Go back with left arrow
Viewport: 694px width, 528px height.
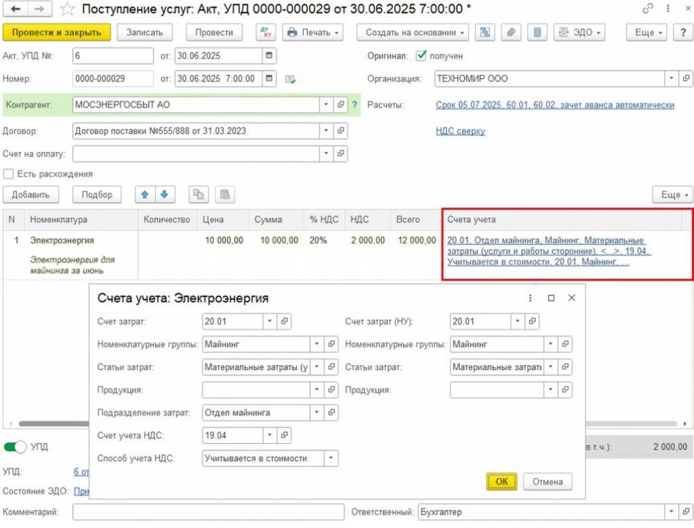[15, 9]
